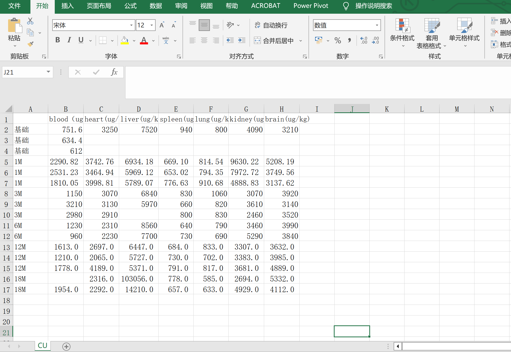Click the text orientation icon
Viewport: 511px width, 352px height.
pos(230,25)
